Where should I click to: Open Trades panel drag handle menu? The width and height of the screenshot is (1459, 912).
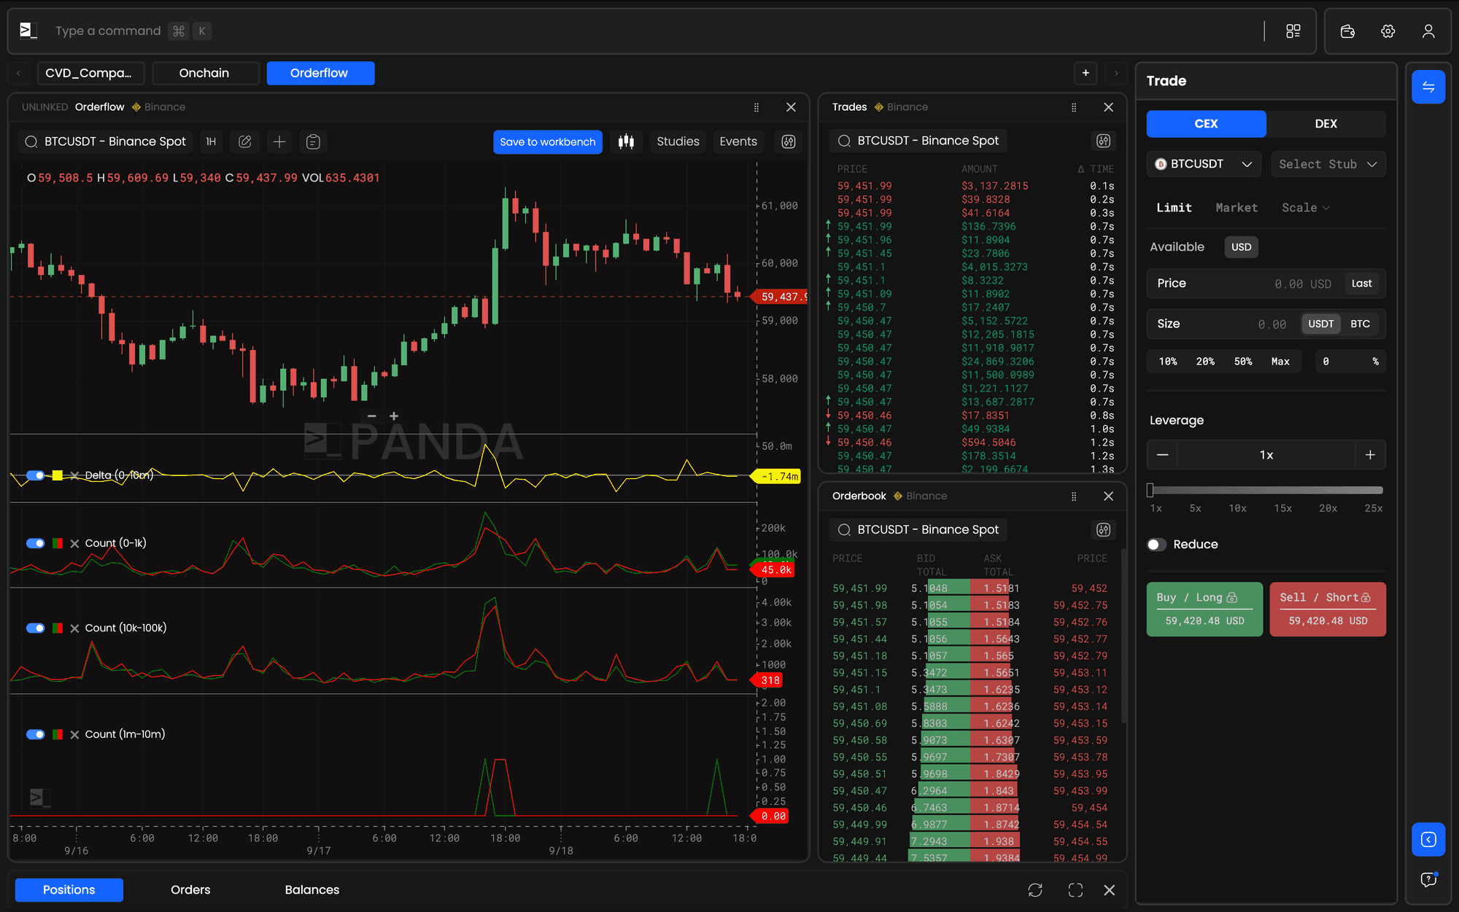[x=1073, y=107]
